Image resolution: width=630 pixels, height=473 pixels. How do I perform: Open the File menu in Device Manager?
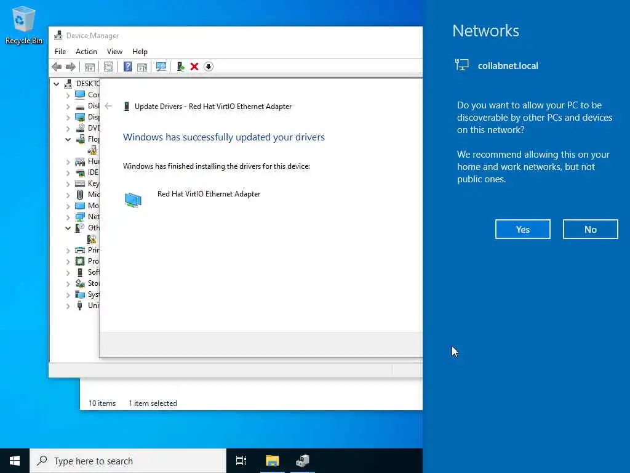(x=60, y=52)
